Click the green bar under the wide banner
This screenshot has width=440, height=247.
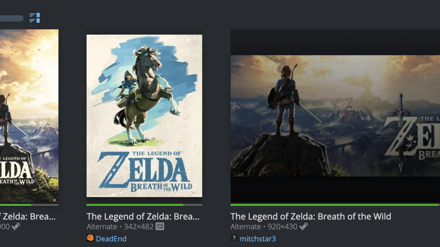tap(335, 205)
